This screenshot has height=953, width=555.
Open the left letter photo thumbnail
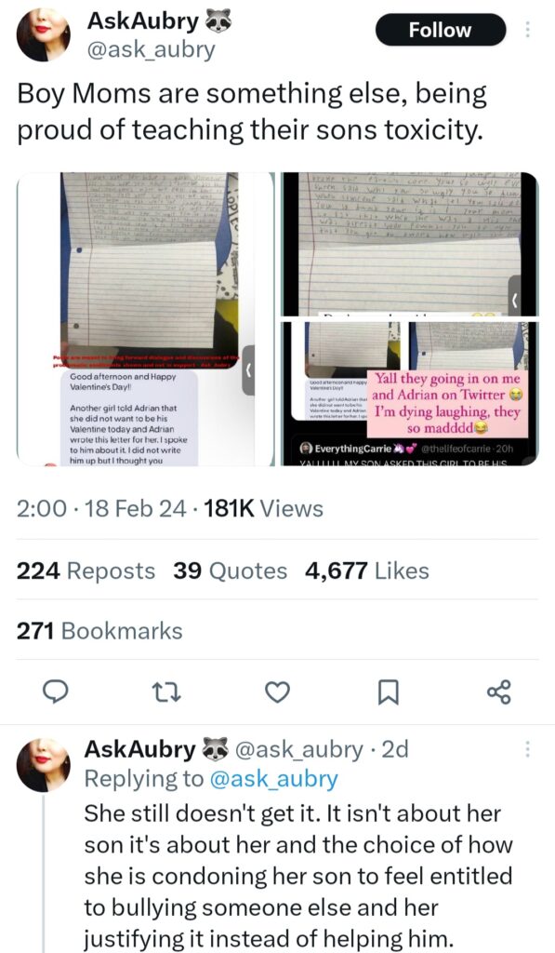coord(144,318)
